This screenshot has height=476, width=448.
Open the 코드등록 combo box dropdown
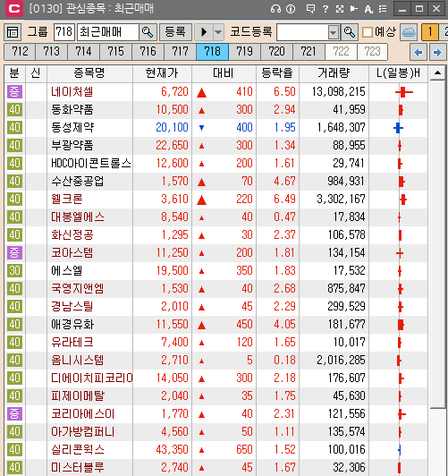click(334, 32)
